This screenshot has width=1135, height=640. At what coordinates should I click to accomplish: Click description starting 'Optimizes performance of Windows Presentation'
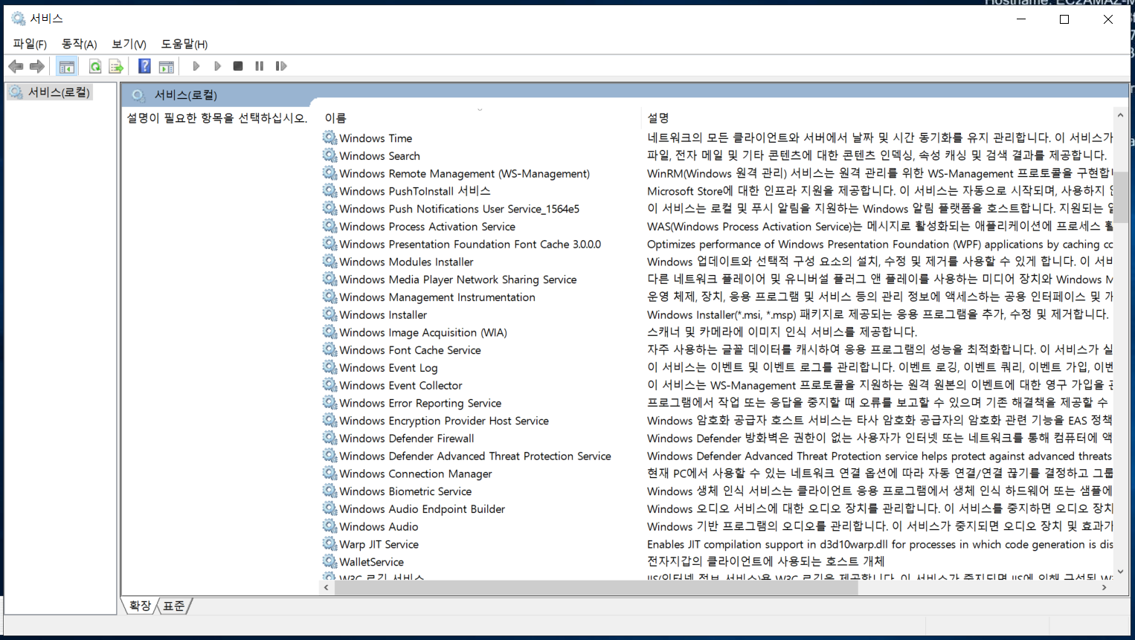[880, 244]
